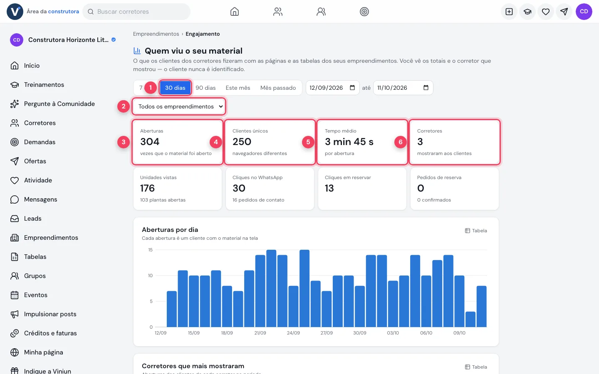Open calendar picker for end date 11/10/2026
599x374 pixels.
click(426, 88)
